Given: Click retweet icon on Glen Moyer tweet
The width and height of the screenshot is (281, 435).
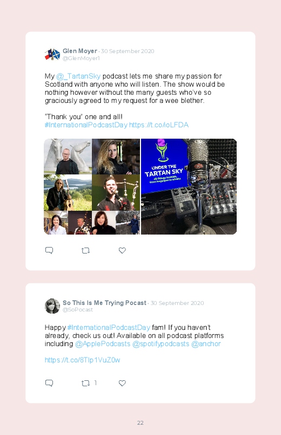Looking at the screenshot, I should click(85, 250).
